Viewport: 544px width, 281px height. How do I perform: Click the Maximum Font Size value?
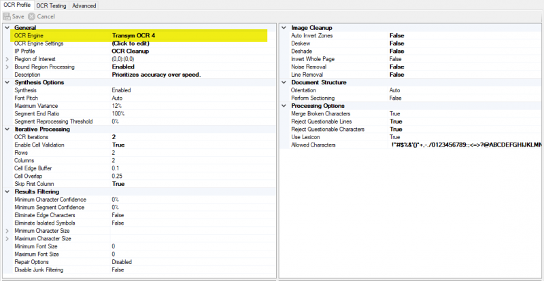(x=114, y=255)
